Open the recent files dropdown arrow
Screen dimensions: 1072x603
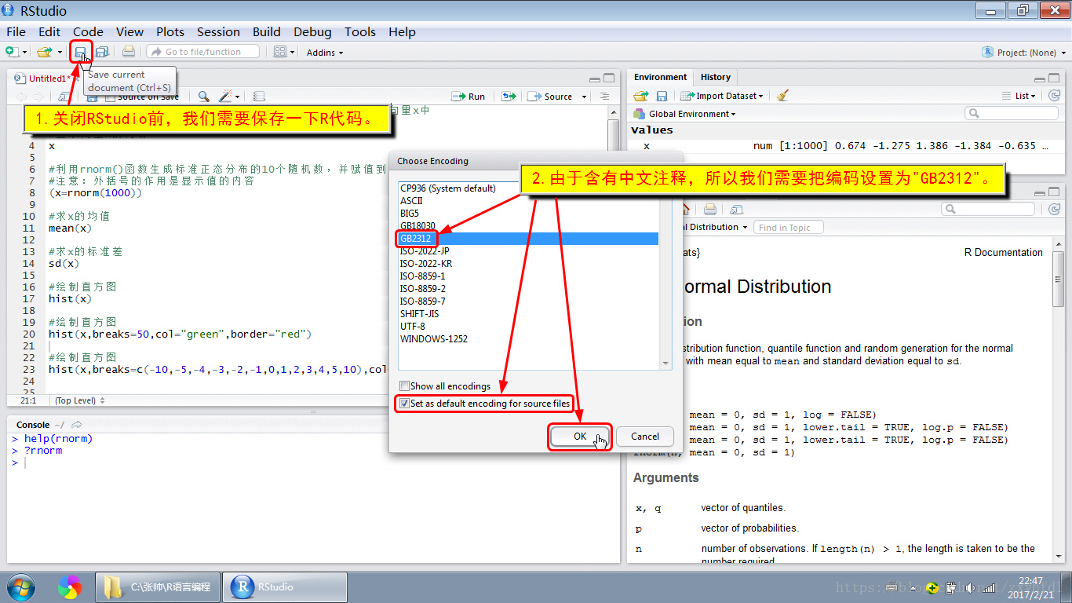60,53
